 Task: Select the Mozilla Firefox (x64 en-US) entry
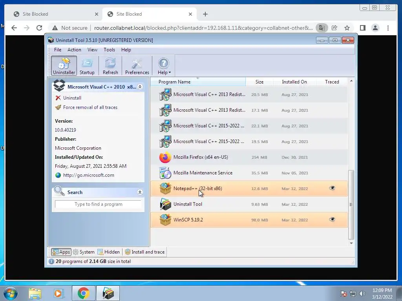pyautogui.click(x=201, y=157)
